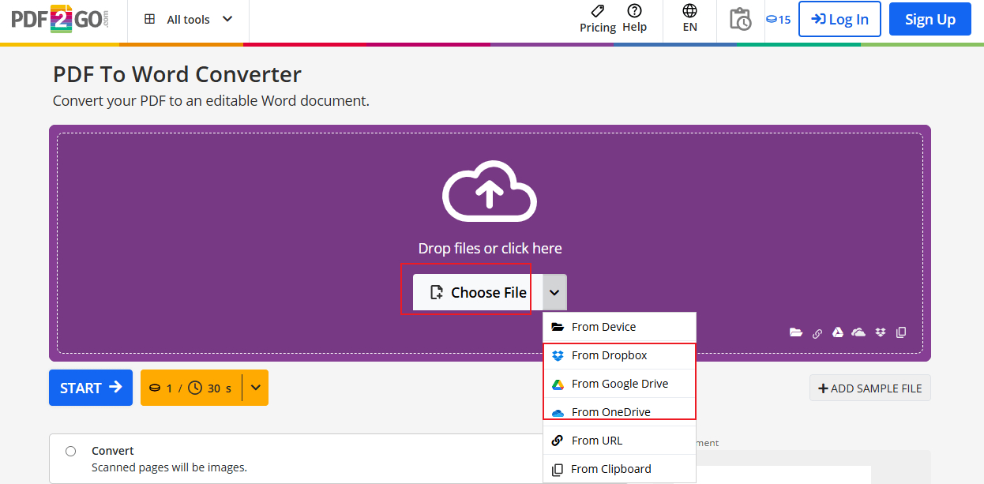The width and height of the screenshot is (984, 484).
Task: Collapse the Choose File dropdown arrow
Action: click(554, 292)
